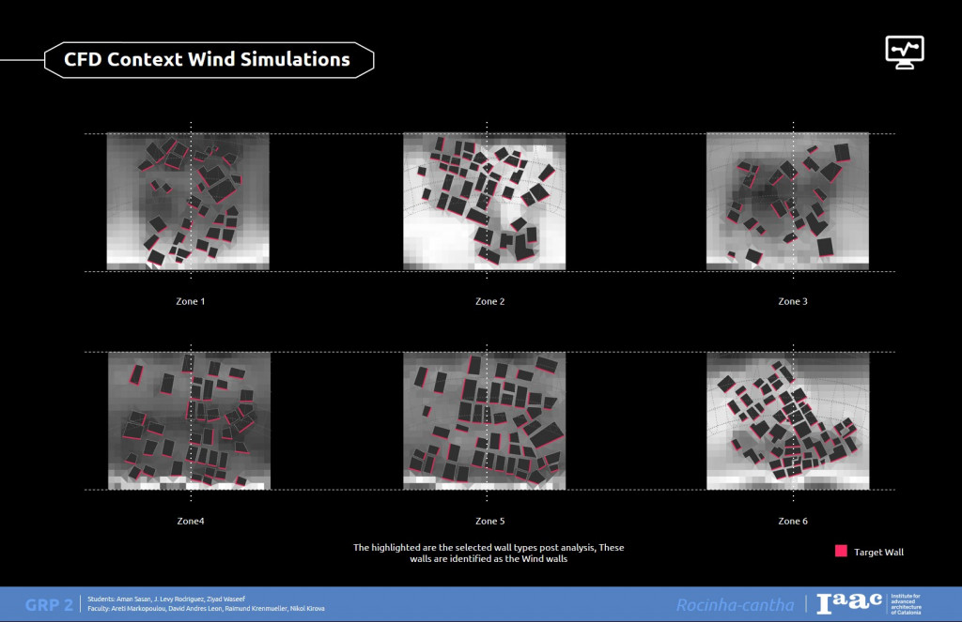Select the highlighted wind walls description text
The height and width of the screenshot is (622, 962).
489,554
